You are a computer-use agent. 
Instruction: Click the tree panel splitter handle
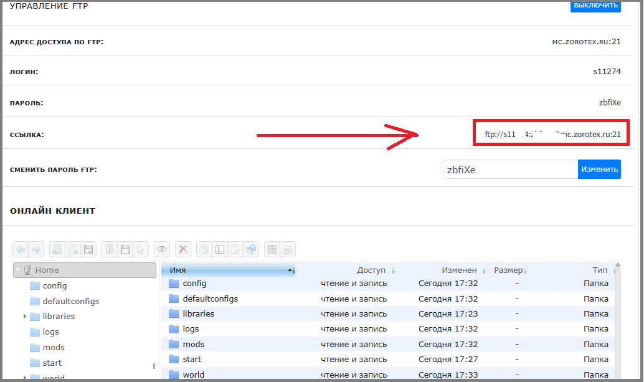click(x=154, y=366)
